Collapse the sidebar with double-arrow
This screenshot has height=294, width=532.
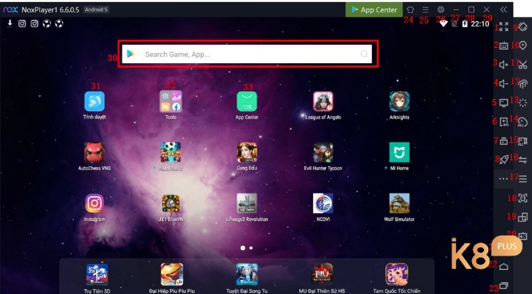[x=503, y=9]
